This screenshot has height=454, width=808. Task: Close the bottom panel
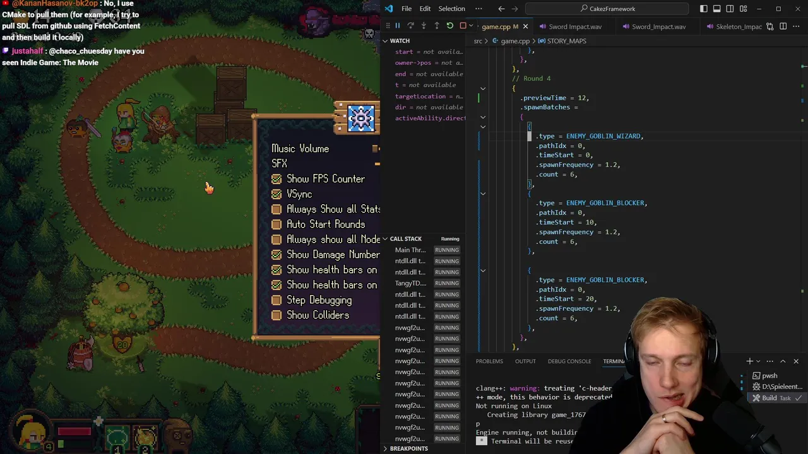point(796,361)
